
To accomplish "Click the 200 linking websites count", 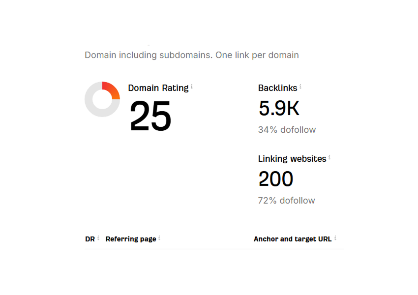I will coord(276,179).
